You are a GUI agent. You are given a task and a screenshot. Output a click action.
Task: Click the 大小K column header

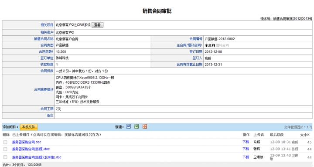[x=305, y=135]
